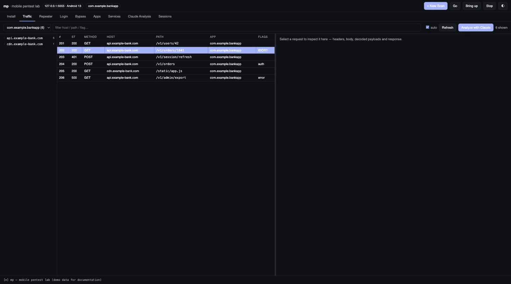The width and height of the screenshot is (511, 284).
Task: Click the auth flag on row 204
Action: 261,64
